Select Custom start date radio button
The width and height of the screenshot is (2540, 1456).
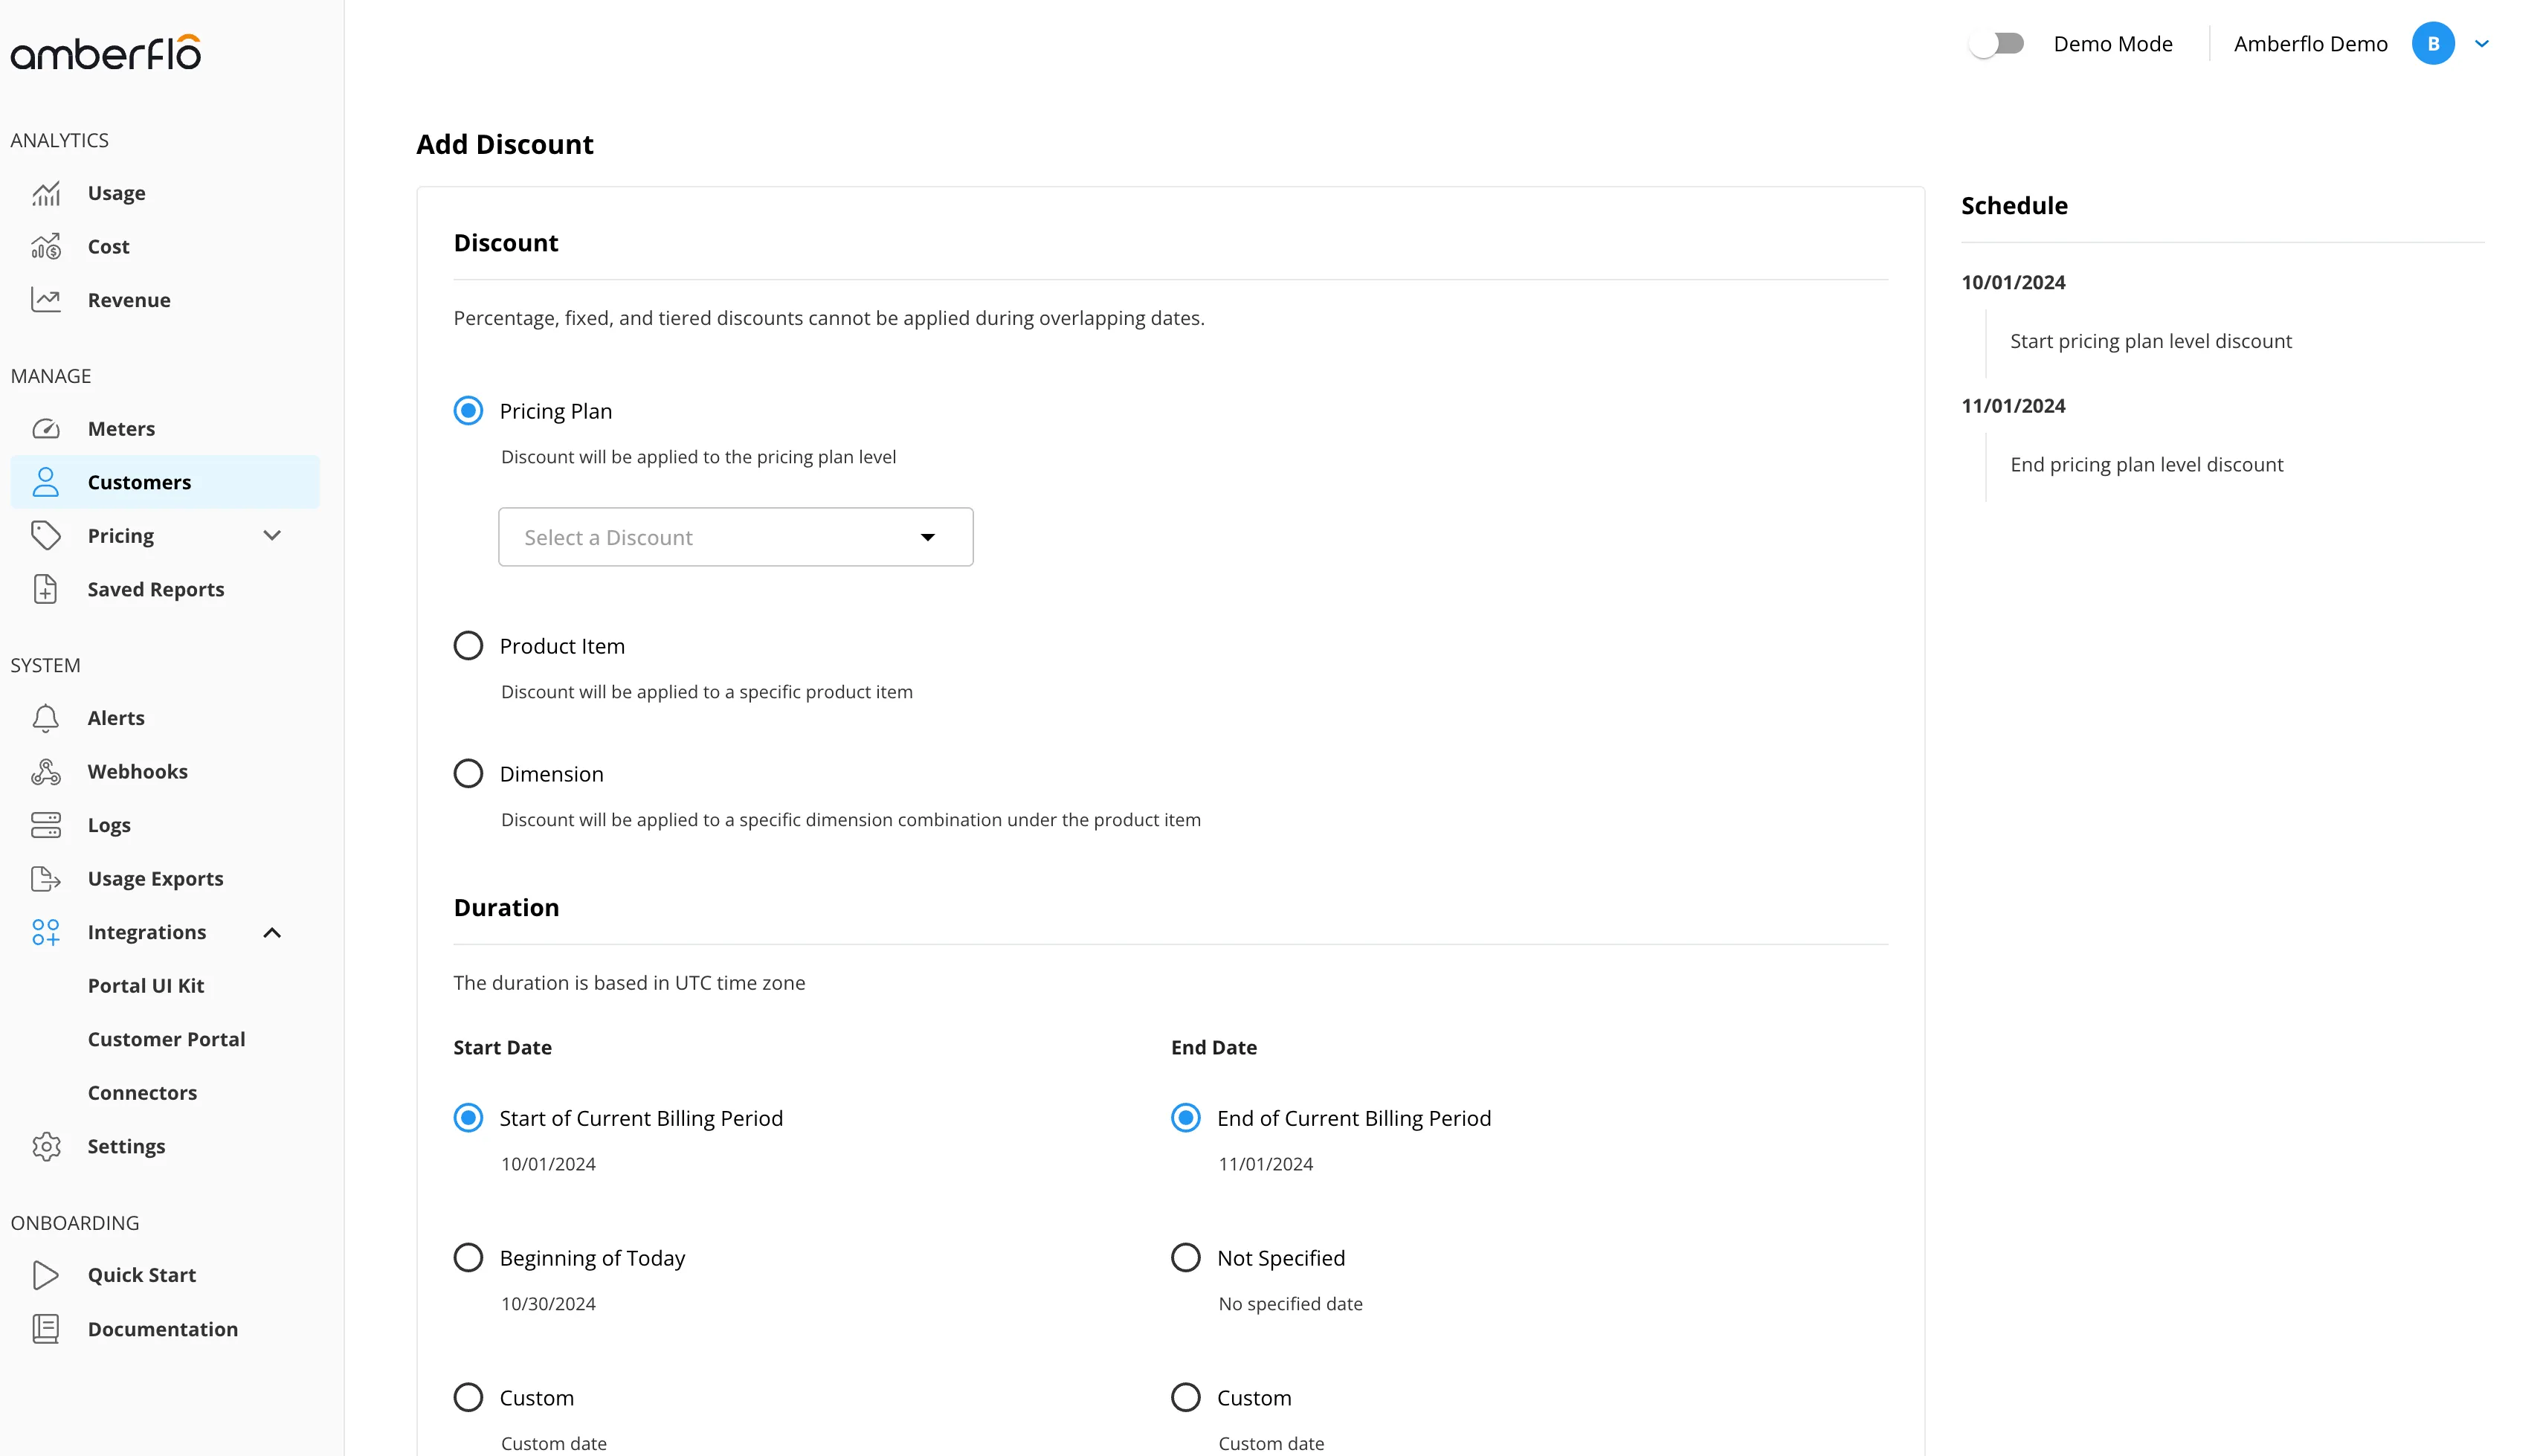point(468,1398)
